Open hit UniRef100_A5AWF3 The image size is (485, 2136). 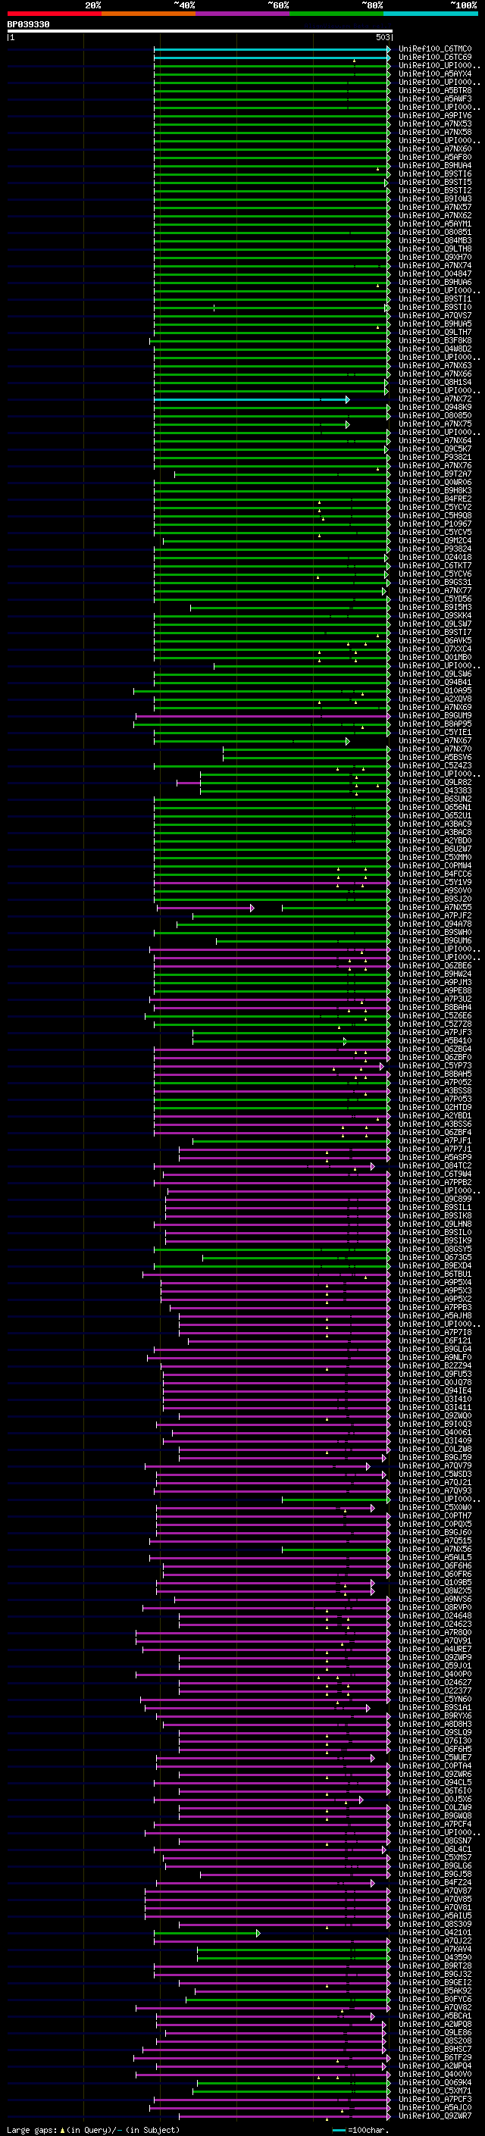coord(435,99)
